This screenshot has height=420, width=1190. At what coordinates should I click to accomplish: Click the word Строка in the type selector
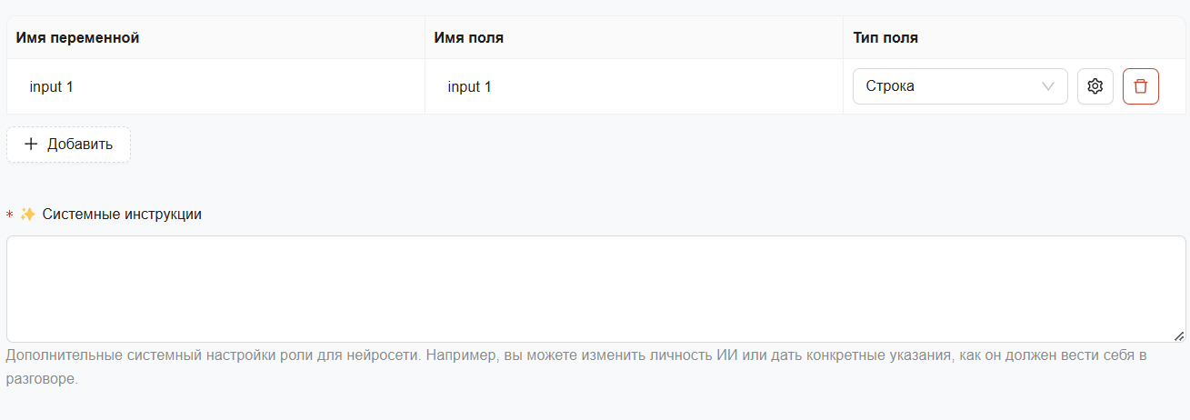click(890, 86)
